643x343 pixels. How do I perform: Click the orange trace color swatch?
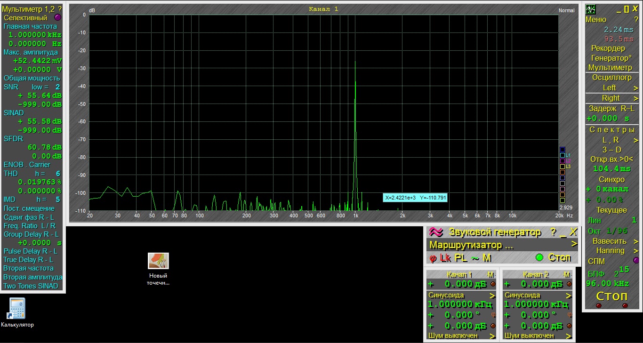(x=562, y=172)
